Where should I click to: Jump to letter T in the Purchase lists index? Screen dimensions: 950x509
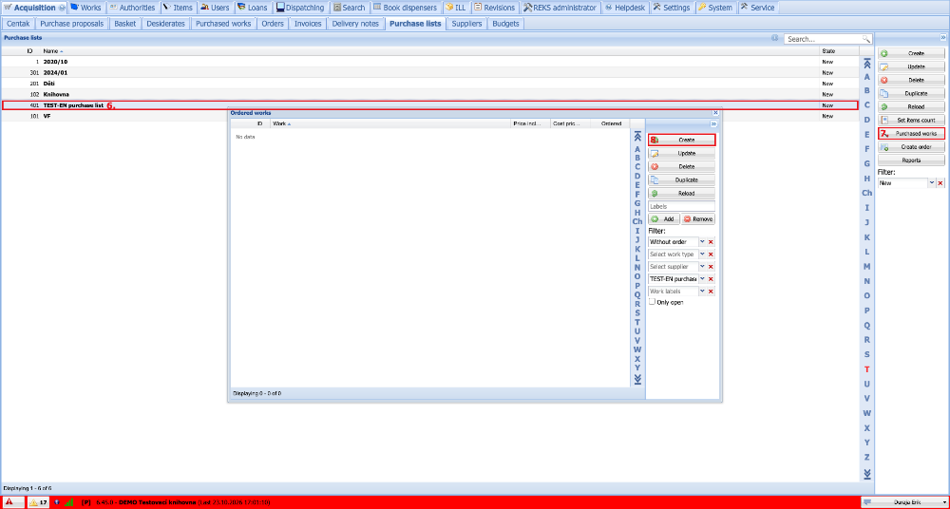tap(867, 369)
